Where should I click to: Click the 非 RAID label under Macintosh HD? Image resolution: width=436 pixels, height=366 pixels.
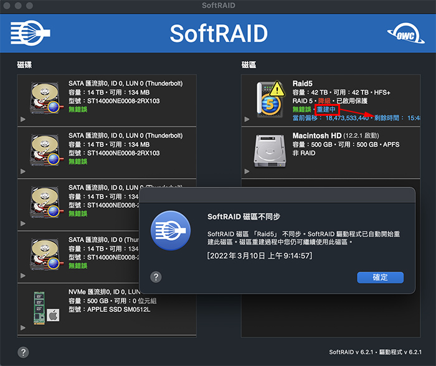(304, 153)
